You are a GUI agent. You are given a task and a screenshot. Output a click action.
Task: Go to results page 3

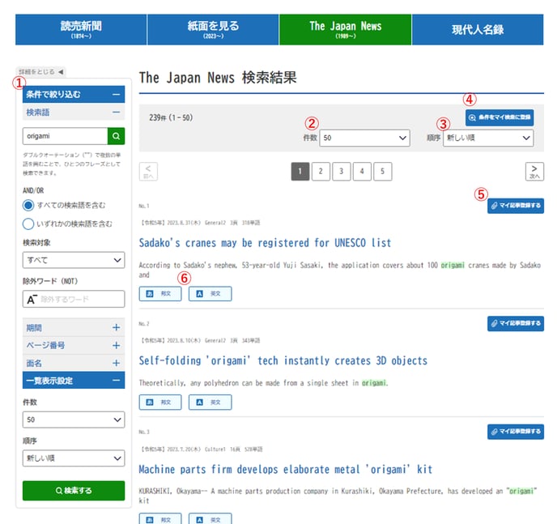click(x=341, y=171)
